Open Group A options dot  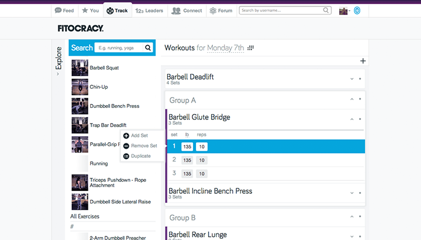(x=360, y=99)
